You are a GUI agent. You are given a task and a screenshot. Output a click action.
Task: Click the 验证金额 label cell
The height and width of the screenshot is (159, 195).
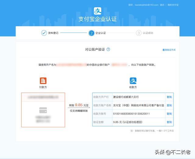tap(102, 122)
